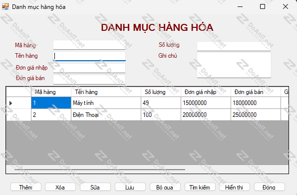Image resolution: width=297 pixels, height=195 pixels.
Task: Click into the Tên hàng text box
Action: point(89,56)
